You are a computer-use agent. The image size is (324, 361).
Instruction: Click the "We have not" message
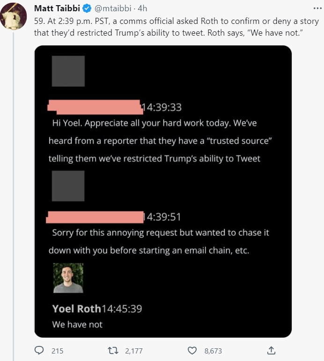[x=77, y=324]
